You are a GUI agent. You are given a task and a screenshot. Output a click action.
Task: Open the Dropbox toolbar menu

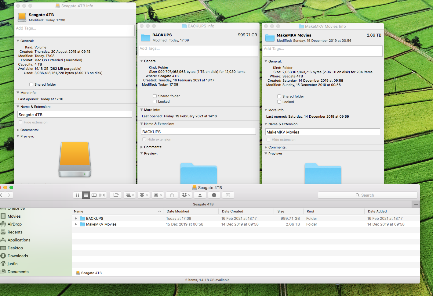pos(186,195)
